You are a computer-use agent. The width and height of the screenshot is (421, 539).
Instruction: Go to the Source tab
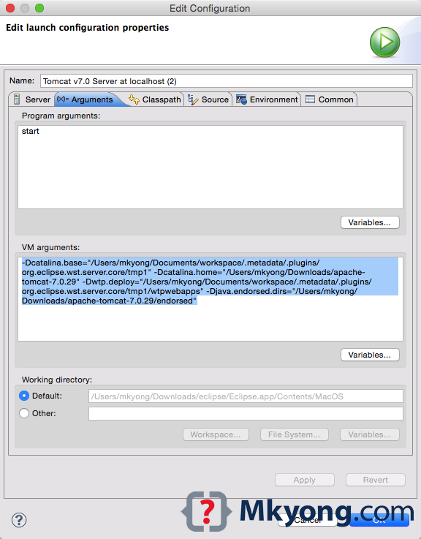[208, 99]
